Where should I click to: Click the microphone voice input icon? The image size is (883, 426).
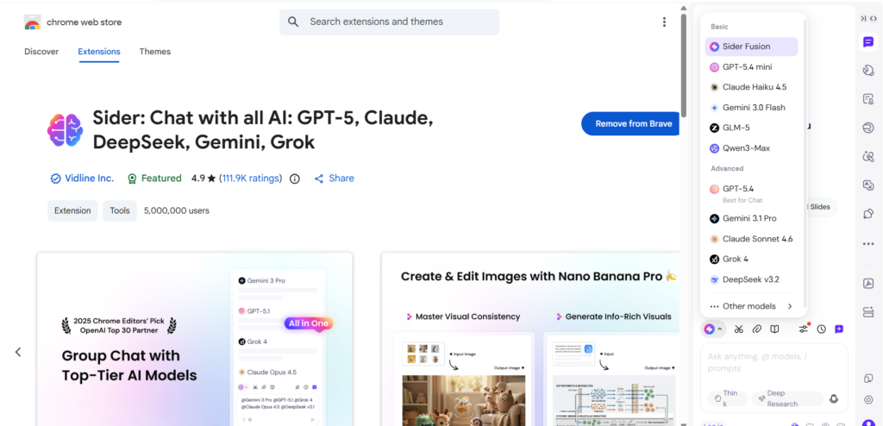coord(834,398)
